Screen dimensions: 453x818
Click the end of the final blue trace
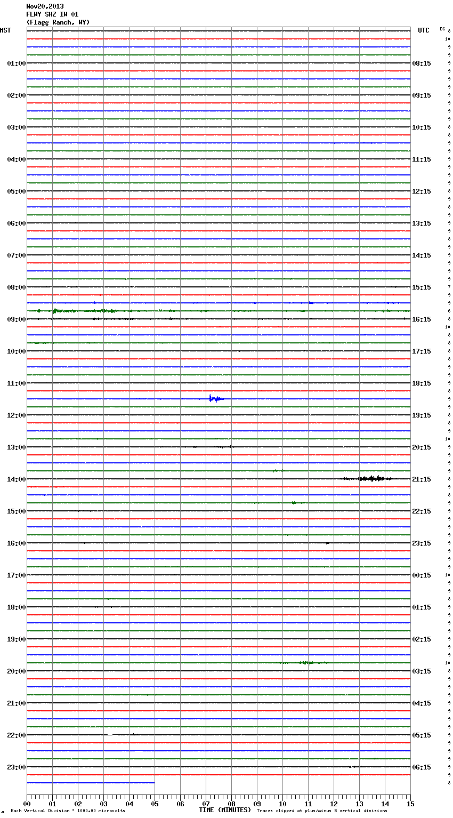(x=154, y=783)
